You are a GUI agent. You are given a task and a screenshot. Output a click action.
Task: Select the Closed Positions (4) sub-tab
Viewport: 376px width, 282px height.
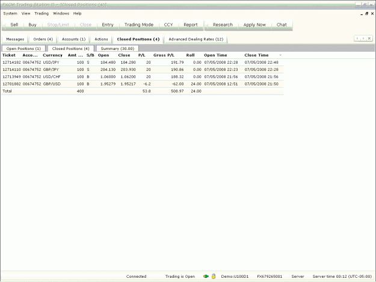point(70,49)
